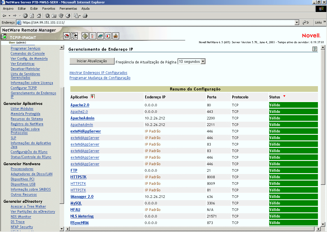Click the Exit door icon
Screen dimensions: 327x232
tap(74, 36)
